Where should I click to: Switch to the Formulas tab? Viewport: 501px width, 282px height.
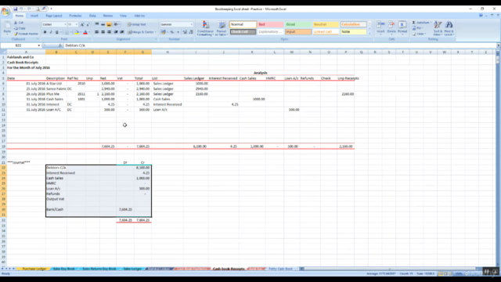click(x=75, y=16)
